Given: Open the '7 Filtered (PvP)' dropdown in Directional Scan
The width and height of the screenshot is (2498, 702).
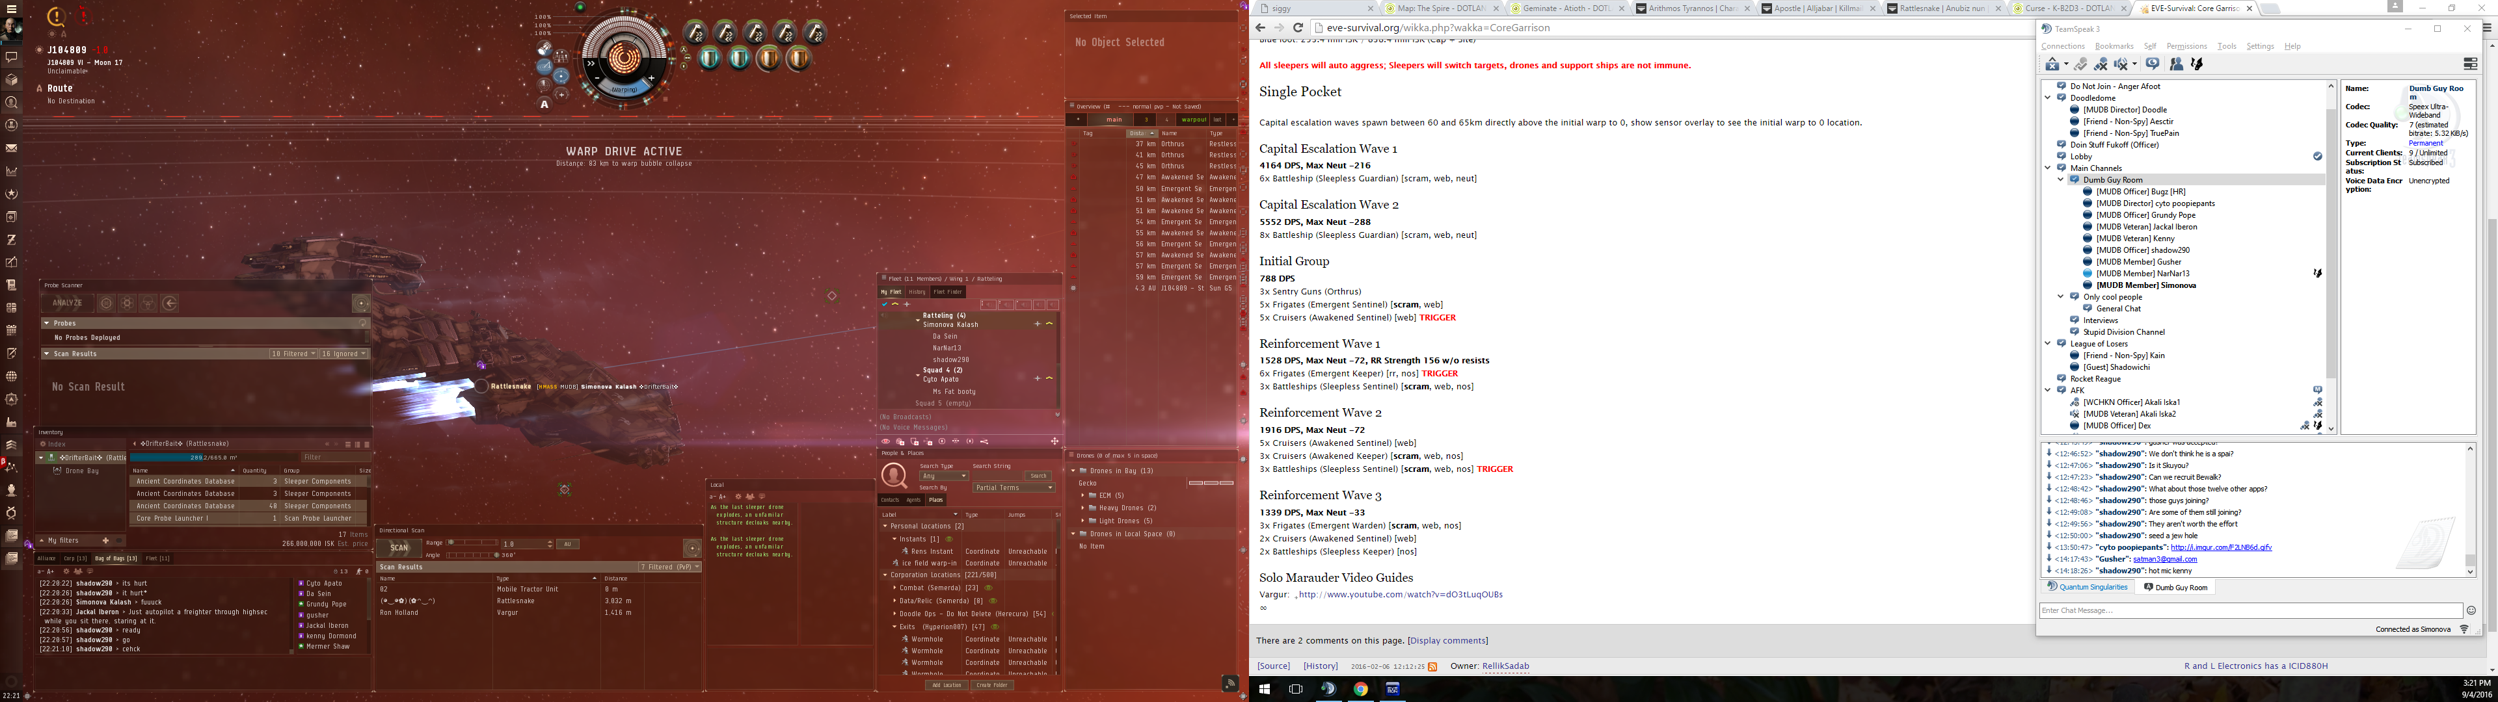Looking at the screenshot, I should click(669, 567).
